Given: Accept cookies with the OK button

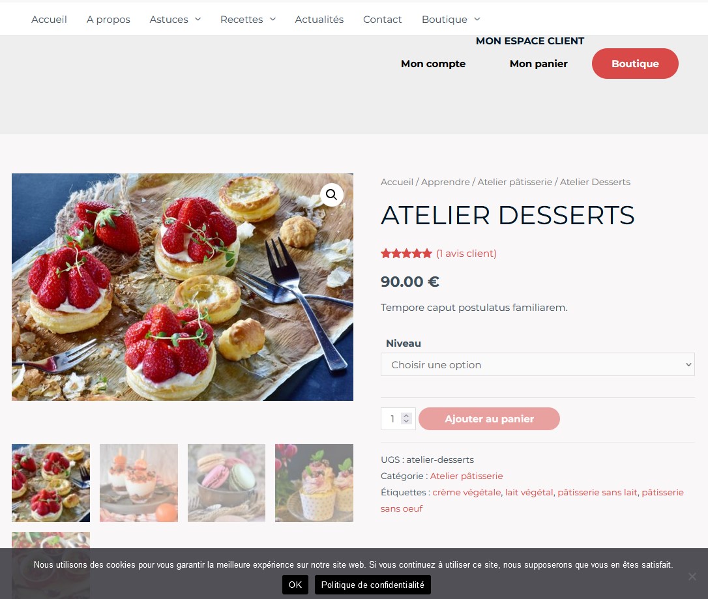Looking at the screenshot, I should [x=295, y=585].
